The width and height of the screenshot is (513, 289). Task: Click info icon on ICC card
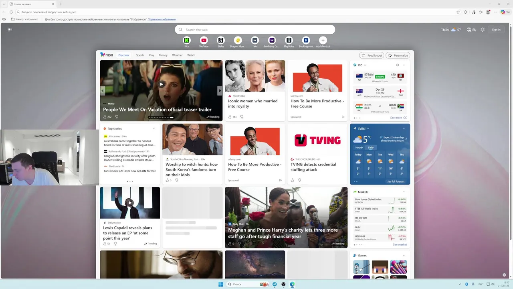pos(398,65)
